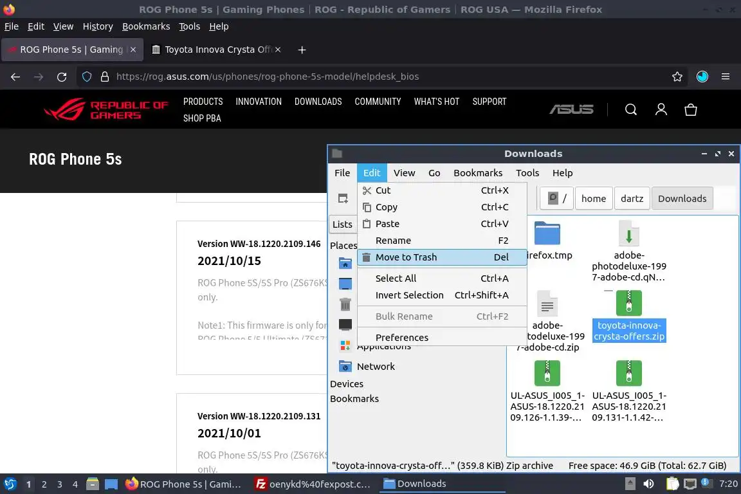Open the Lists side pane dropdown

point(343,224)
